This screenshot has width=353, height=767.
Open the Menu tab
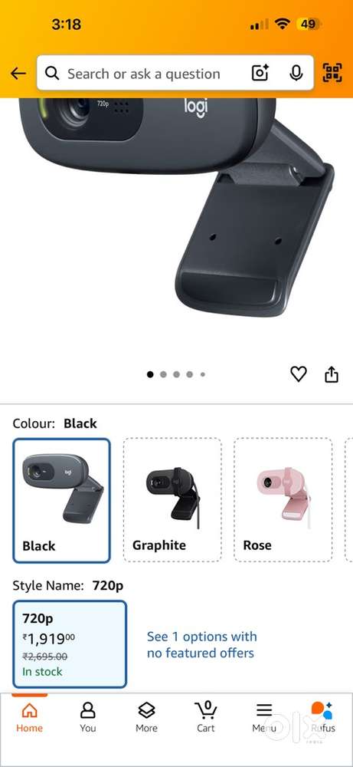point(264,716)
